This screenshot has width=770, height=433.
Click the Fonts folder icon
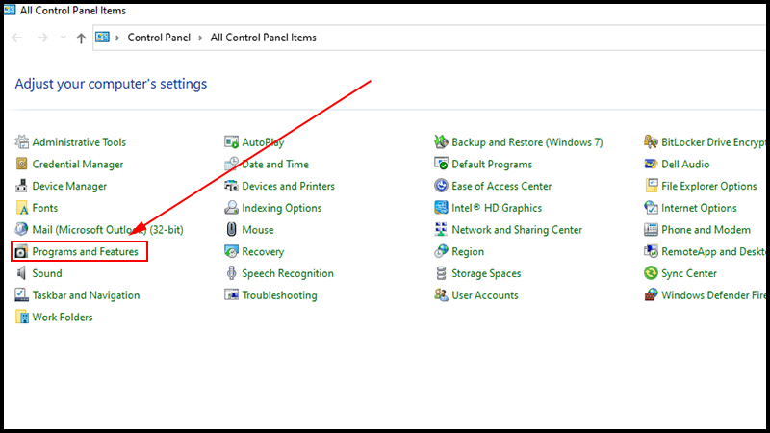pyautogui.click(x=22, y=208)
